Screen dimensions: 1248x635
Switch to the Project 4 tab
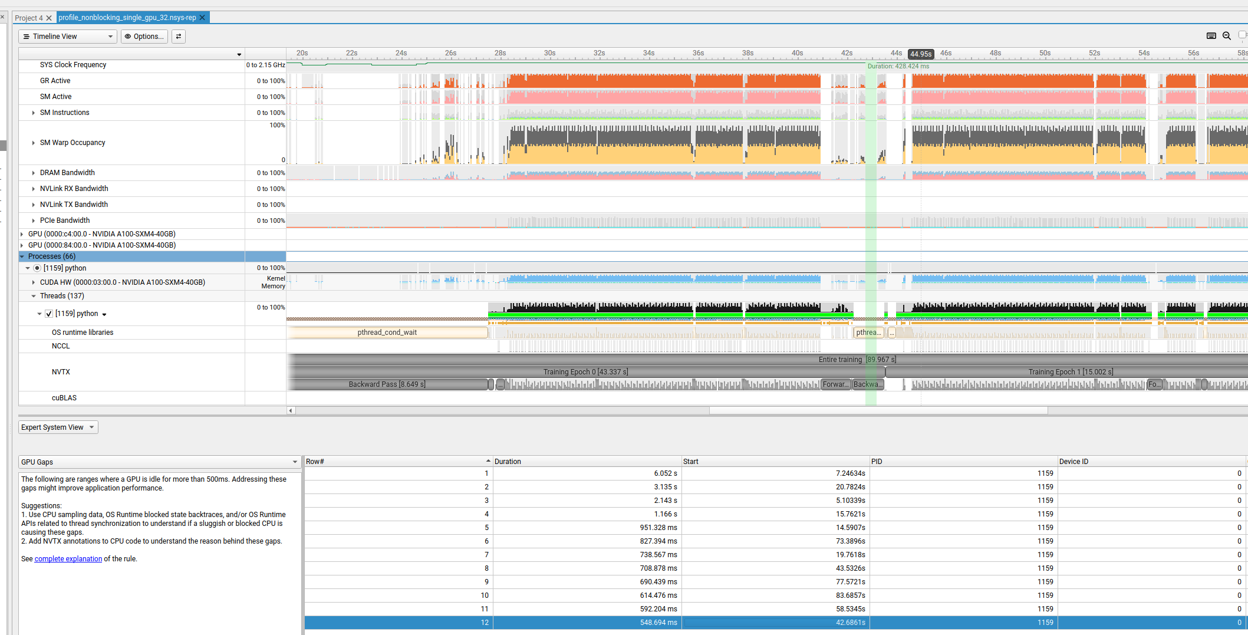coord(29,18)
